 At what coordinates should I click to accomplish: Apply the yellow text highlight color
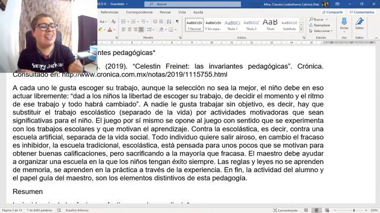tap(100, 30)
